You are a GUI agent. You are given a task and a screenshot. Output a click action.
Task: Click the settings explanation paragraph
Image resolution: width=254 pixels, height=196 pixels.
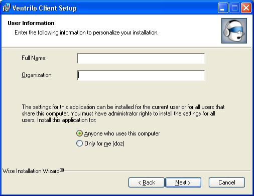(x=123, y=113)
